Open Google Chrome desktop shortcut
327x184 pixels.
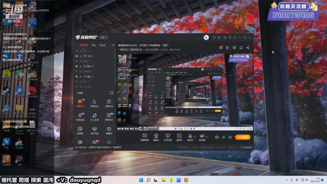(x=19, y=127)
